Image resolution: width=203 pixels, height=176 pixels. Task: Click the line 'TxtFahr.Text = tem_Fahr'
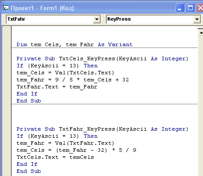pos(57,87)
